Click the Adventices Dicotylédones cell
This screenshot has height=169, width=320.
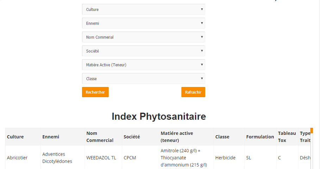[63, 158]
